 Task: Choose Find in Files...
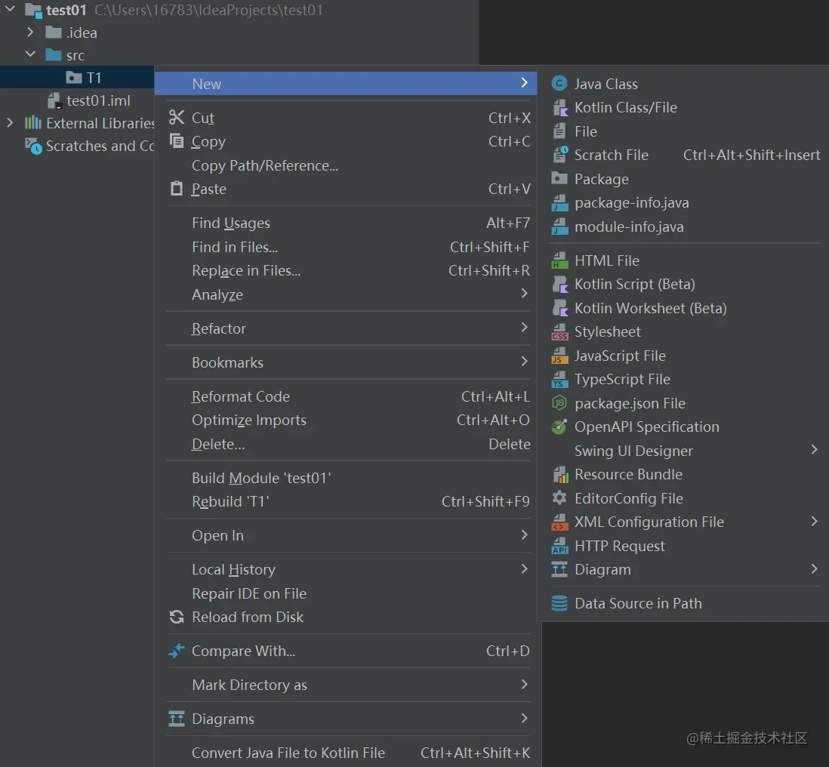pos(346,247)
